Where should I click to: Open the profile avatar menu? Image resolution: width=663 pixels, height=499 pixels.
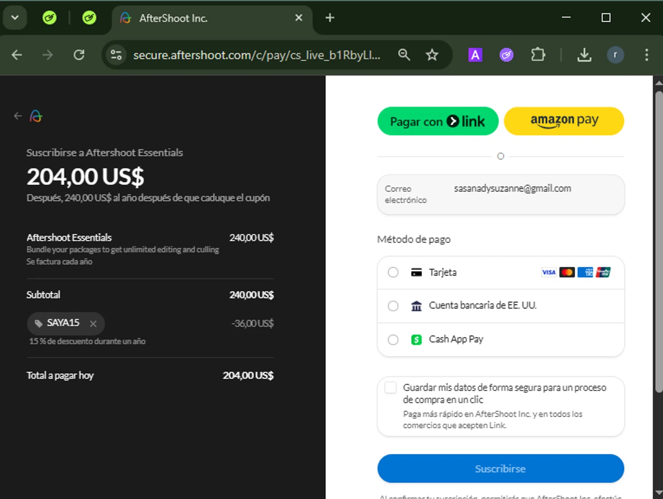[x=615, y=55]
